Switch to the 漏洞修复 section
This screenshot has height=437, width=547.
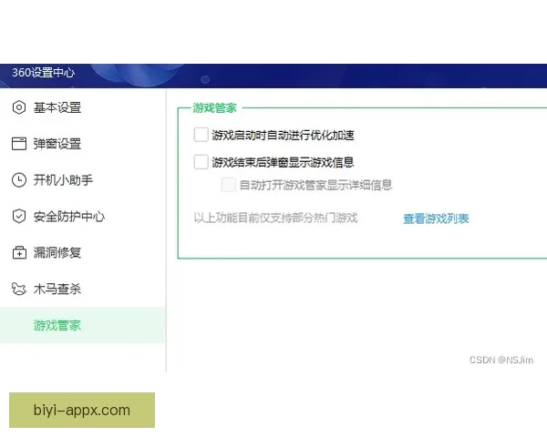[57, 252]
